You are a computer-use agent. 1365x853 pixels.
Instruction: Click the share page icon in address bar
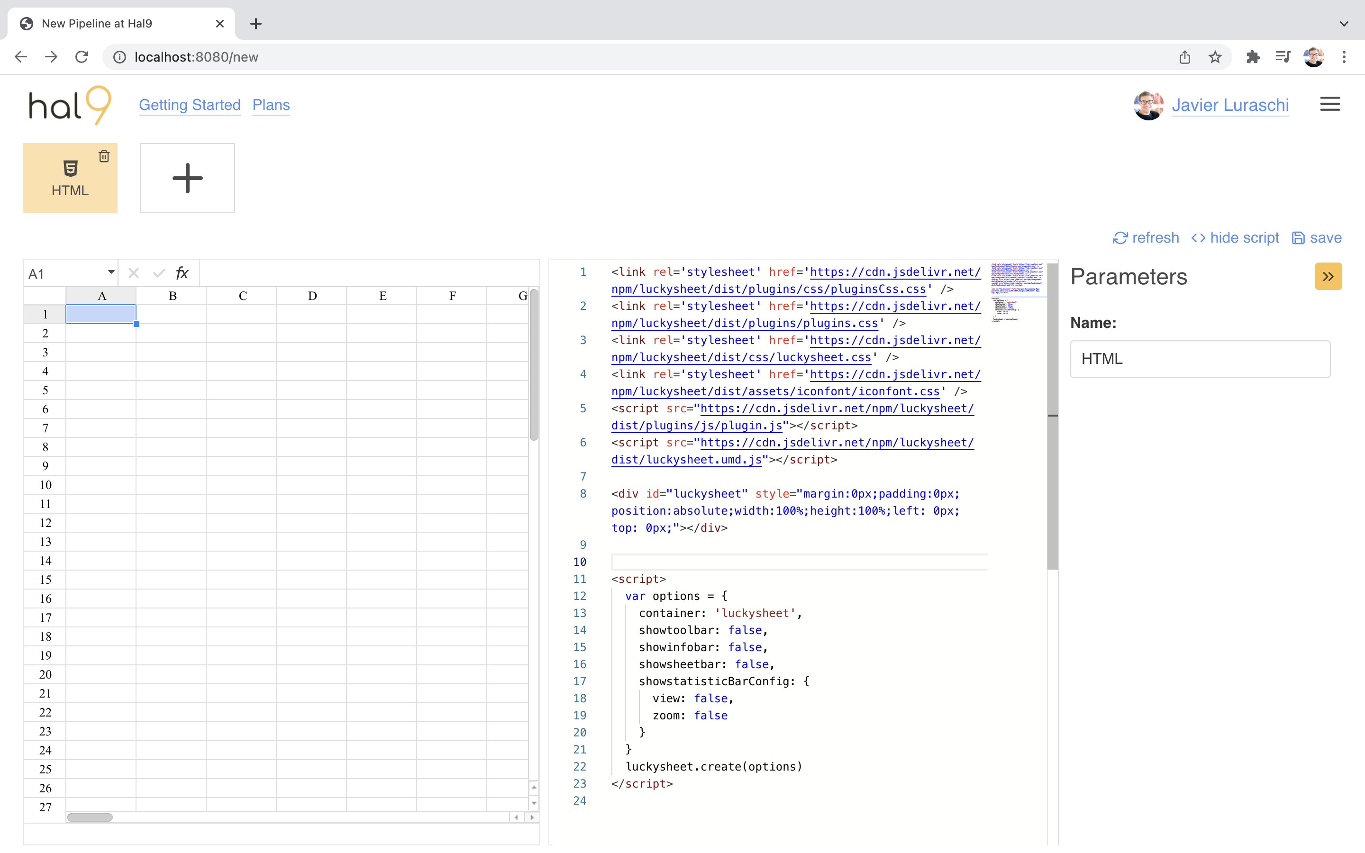(1184, 57)
